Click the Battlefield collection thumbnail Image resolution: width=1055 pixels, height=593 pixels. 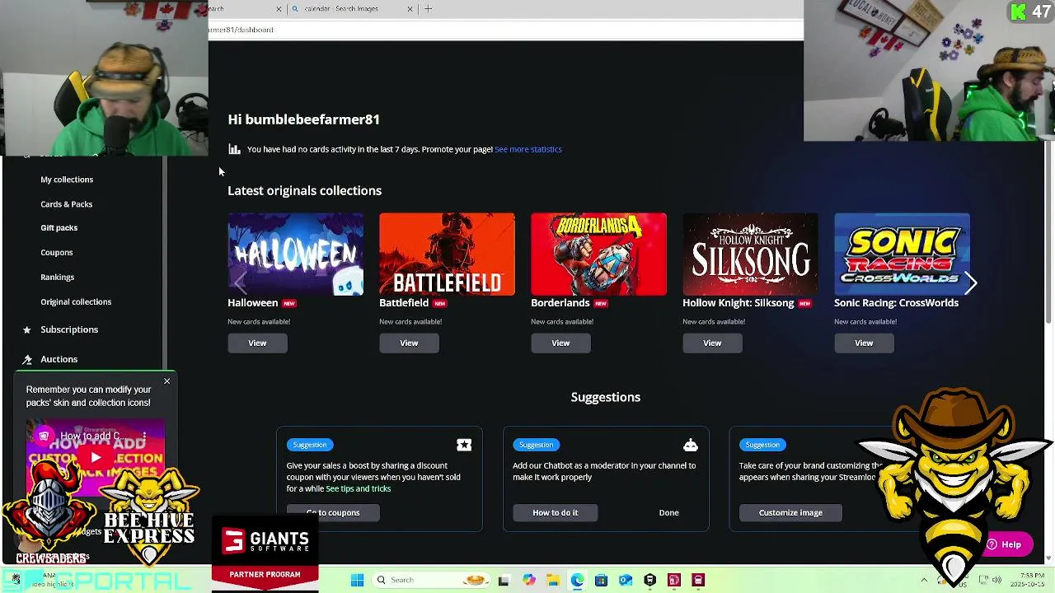(447, 254)
